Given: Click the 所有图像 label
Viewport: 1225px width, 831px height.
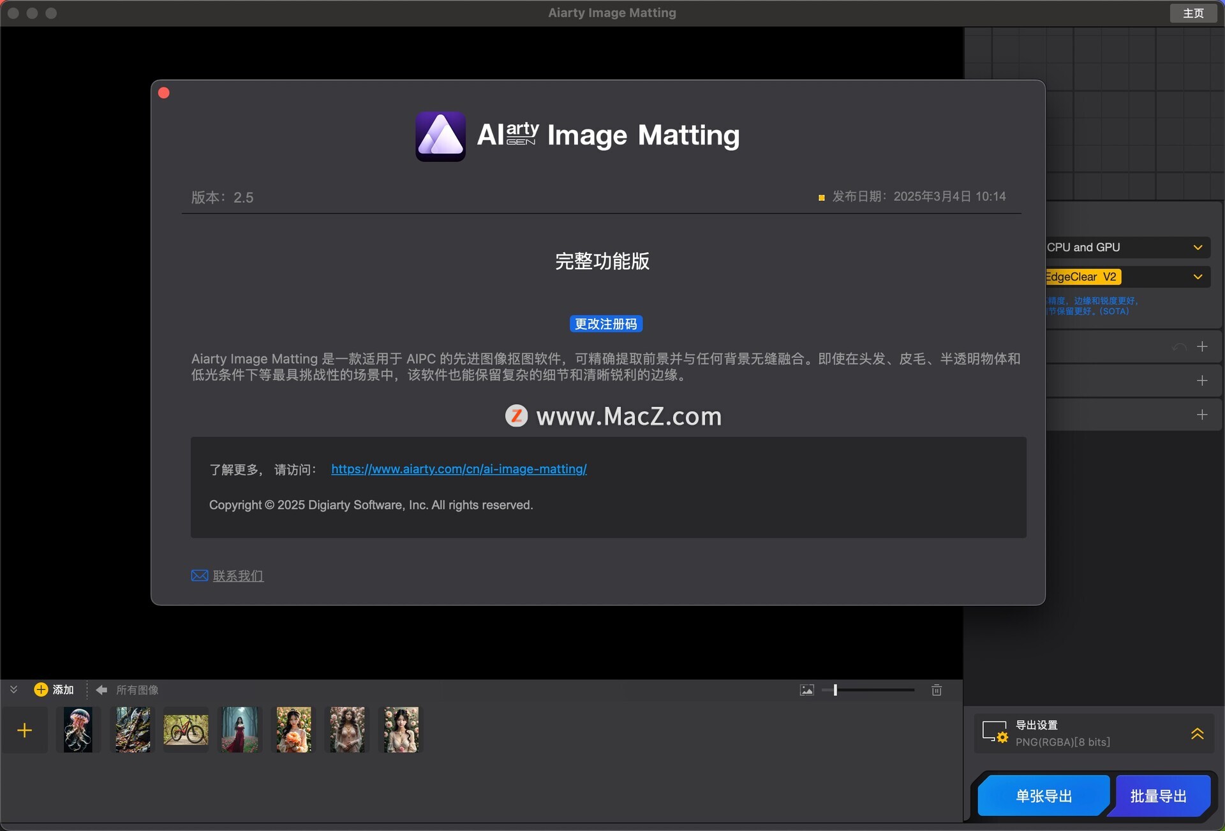Looking at the screenshot, I should 137,690.
